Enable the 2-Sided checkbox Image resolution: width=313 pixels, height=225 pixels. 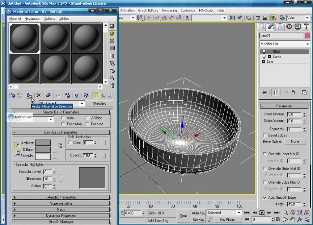(x=88, y=118)
